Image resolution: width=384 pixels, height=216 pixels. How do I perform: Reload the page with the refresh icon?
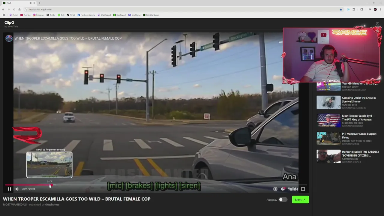click(14, 9)
